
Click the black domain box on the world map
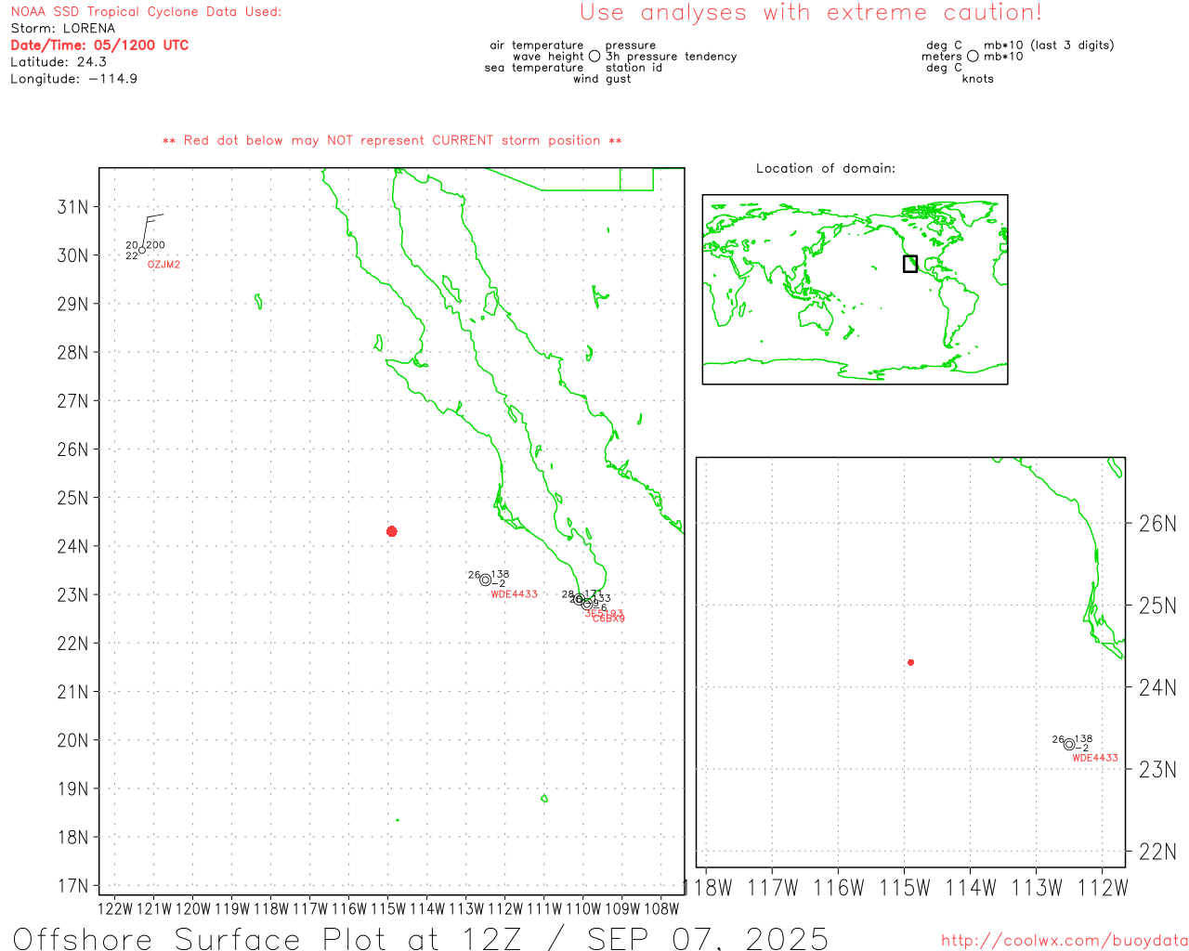pos(910,264)
